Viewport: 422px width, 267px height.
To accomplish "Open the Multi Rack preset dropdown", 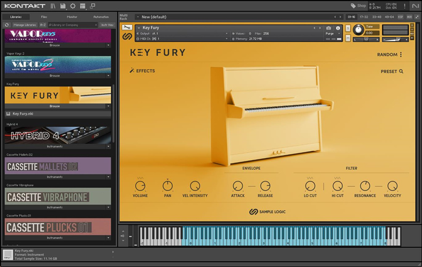I will pos(235,17).
